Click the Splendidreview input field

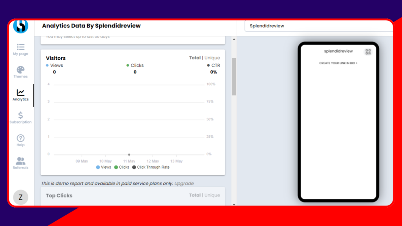pyautogui.click(x=319, y=26)
